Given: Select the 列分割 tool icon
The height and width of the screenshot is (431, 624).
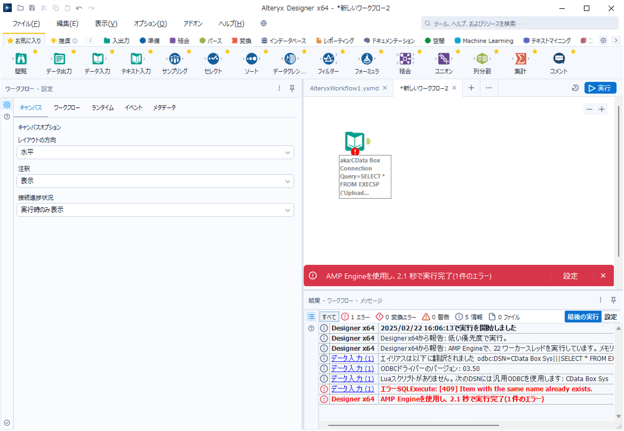Looking at the screenshot, I should 482,59.
